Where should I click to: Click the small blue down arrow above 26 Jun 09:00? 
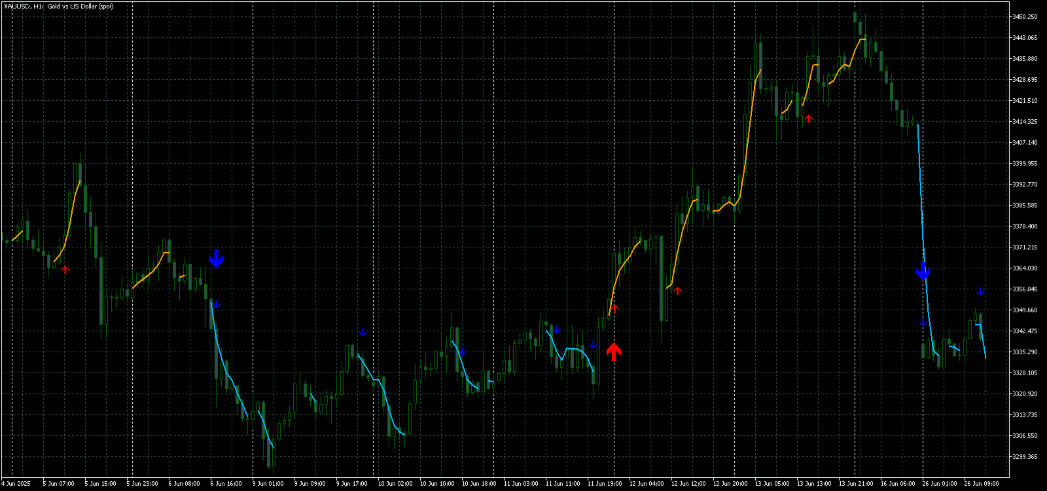(980, 291)
